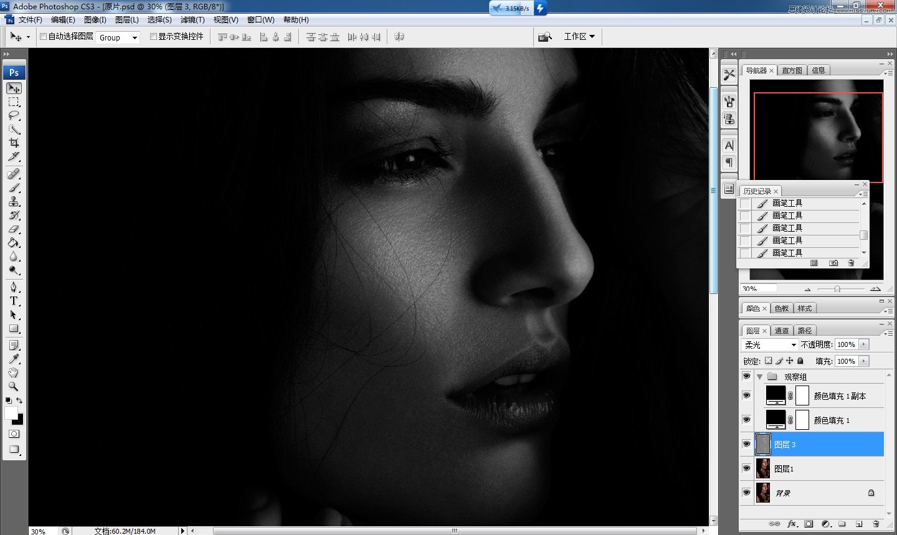Hide the 图层1 layer visibility eye
The height and width of the screenshot is (535, 897).
point(746,468)
